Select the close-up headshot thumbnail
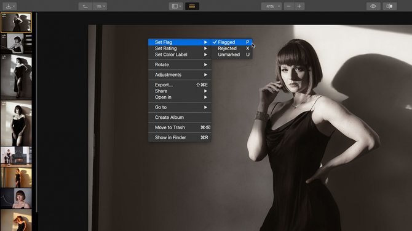The width and height of the screenshot is (412, 231). (x=16, y=199)
